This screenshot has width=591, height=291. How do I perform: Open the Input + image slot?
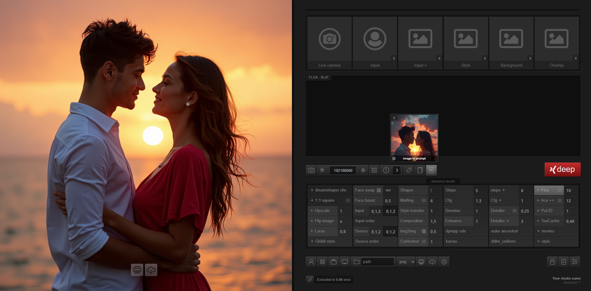pyautogui.click(x=420, y=43)
